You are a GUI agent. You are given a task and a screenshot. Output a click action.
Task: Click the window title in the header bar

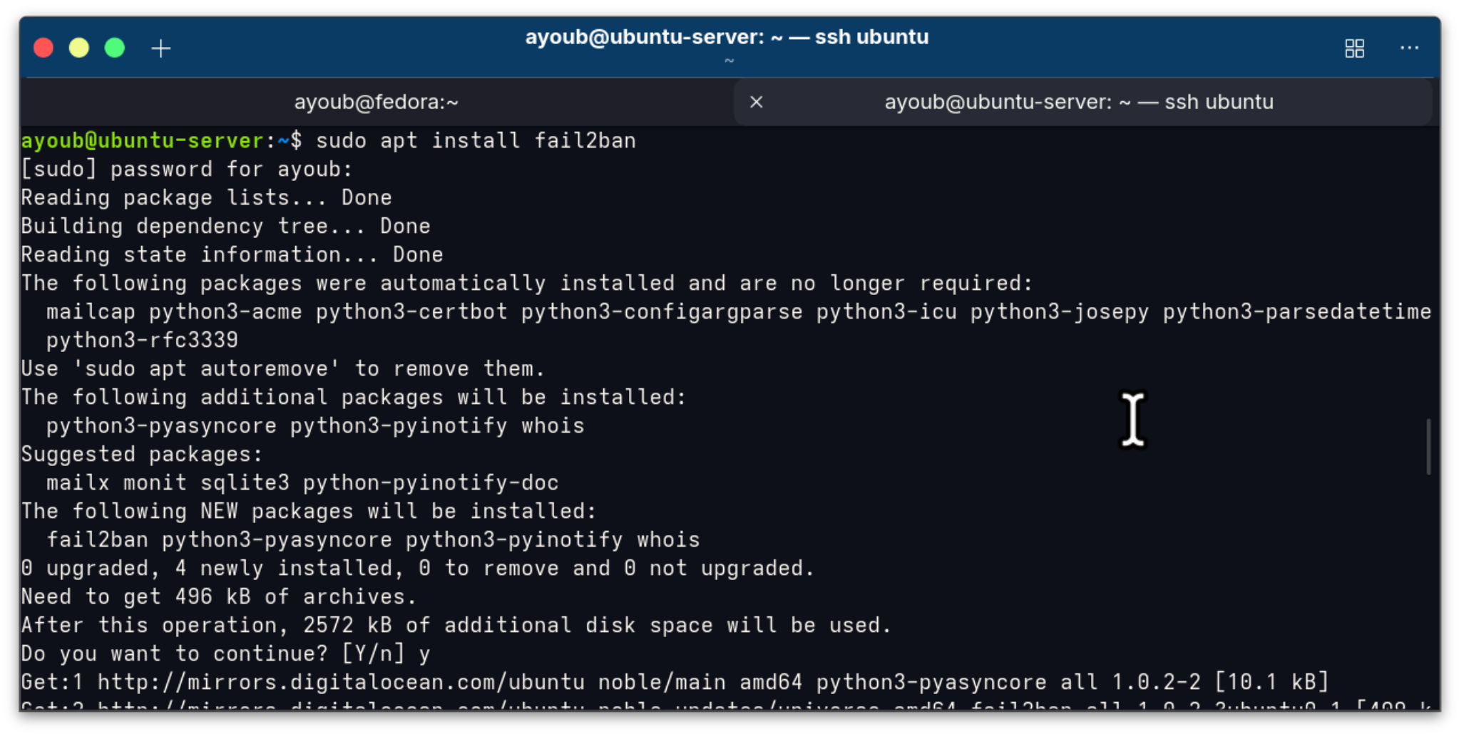(x=727, y=37)
